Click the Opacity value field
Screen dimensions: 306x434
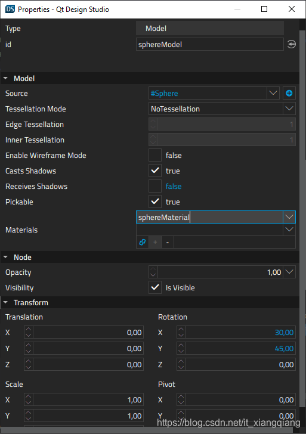(x=220, y=272)
